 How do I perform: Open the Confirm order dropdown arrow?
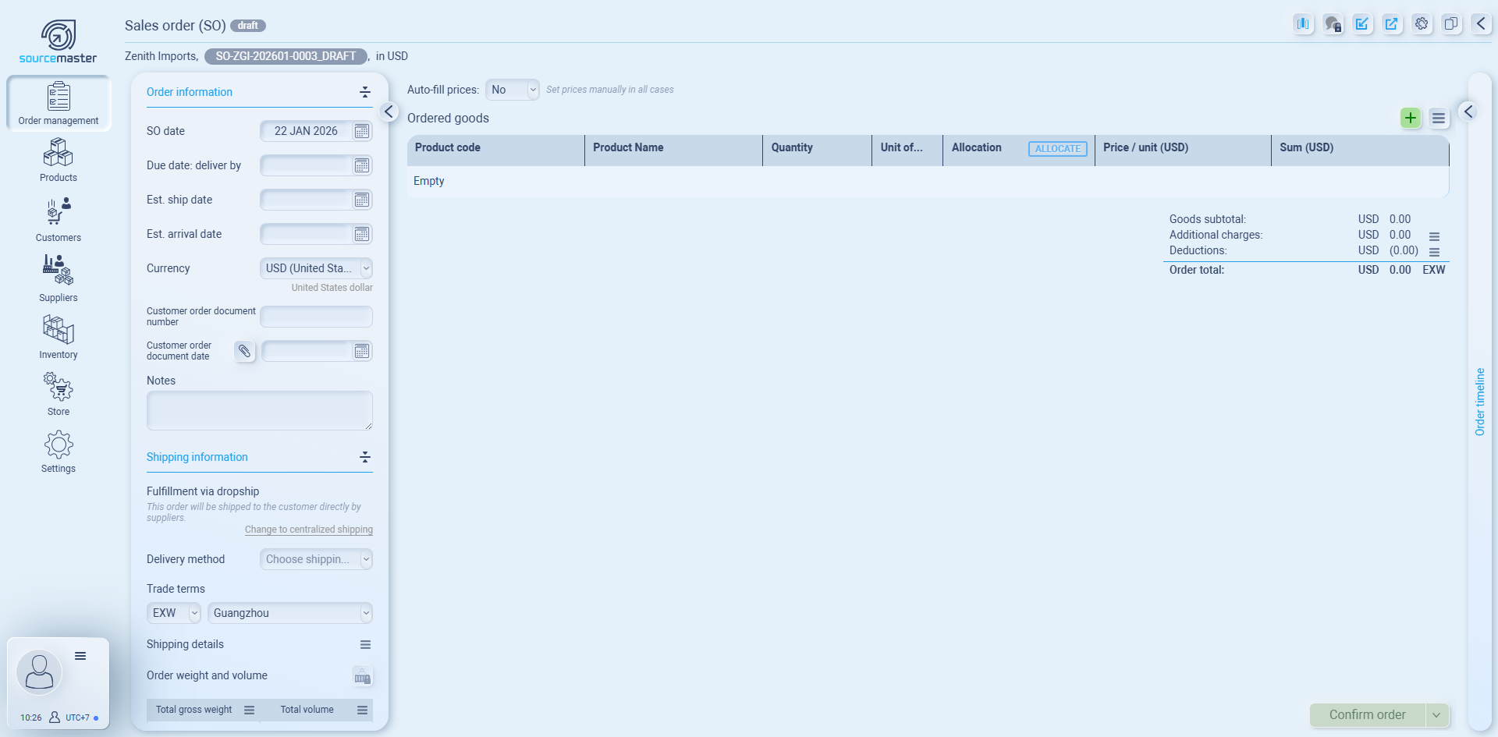point(1436,715)
